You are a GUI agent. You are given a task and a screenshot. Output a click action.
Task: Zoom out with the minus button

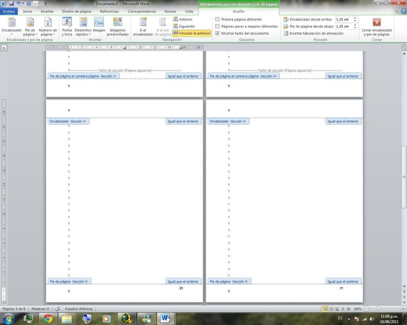[366, 309]
